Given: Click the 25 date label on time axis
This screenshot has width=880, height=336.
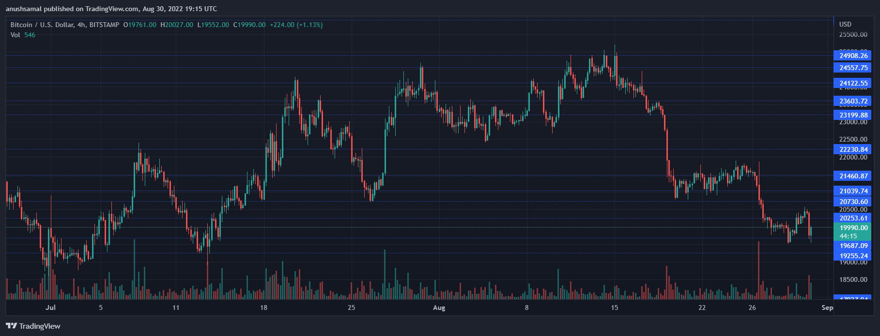Looking at the screenshot, I should pos(351,307).
